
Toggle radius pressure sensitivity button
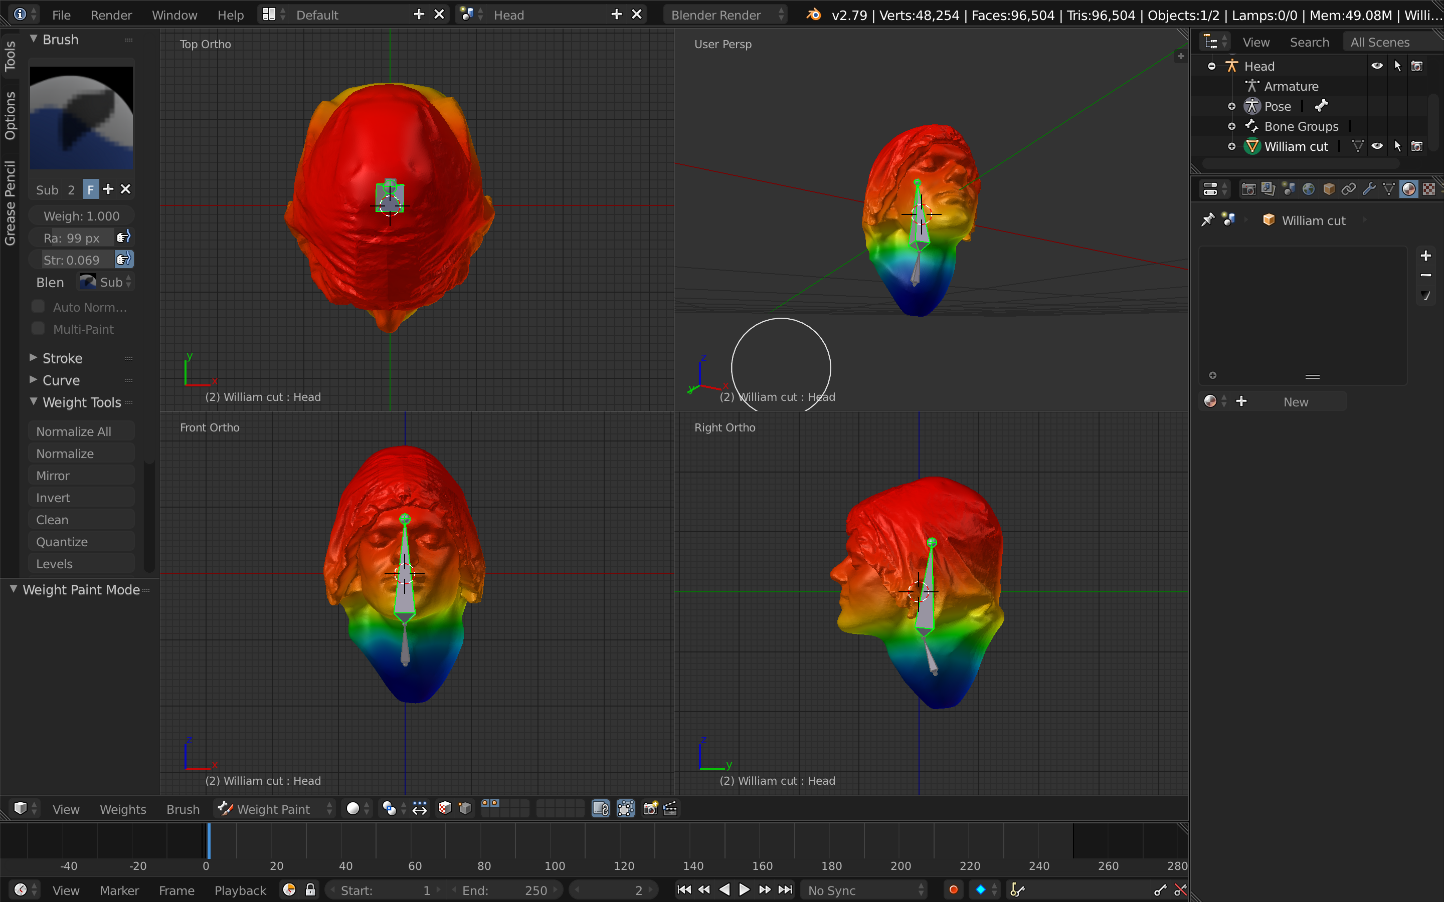coord(123,238)
